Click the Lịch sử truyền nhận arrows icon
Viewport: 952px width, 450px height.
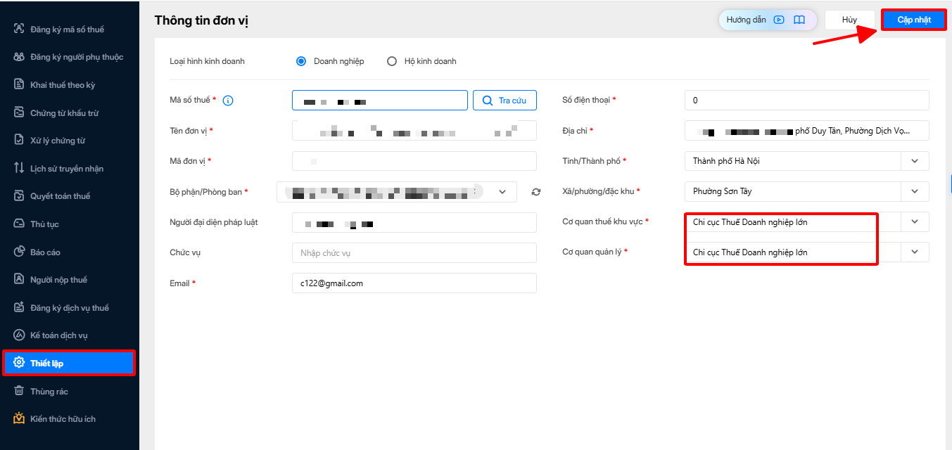pos(19,168)
